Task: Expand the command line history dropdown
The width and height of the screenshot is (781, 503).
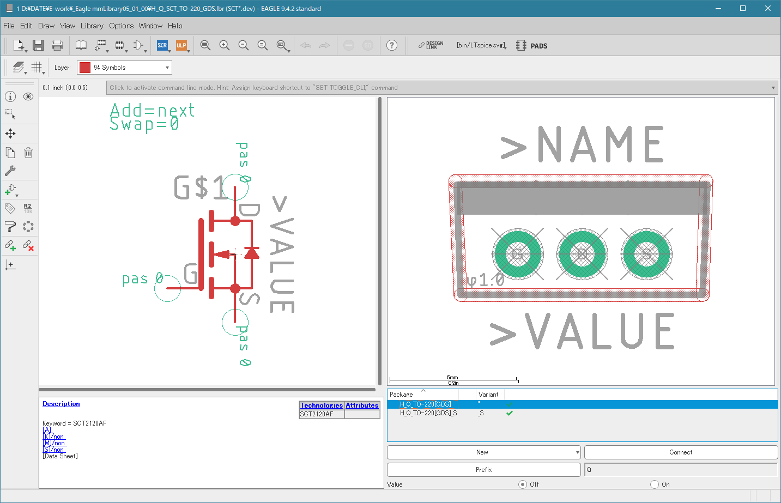Action: tap(773, 88)
